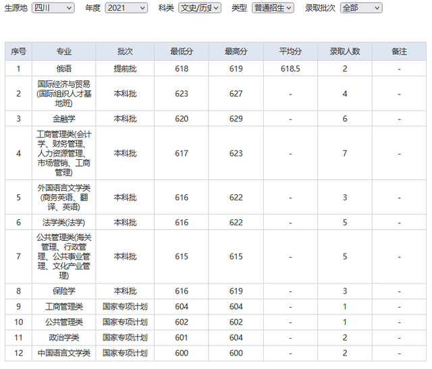Click the 专业 column header
The height and width of the screenshot is (369, 432).
click(x=64, y=51)
